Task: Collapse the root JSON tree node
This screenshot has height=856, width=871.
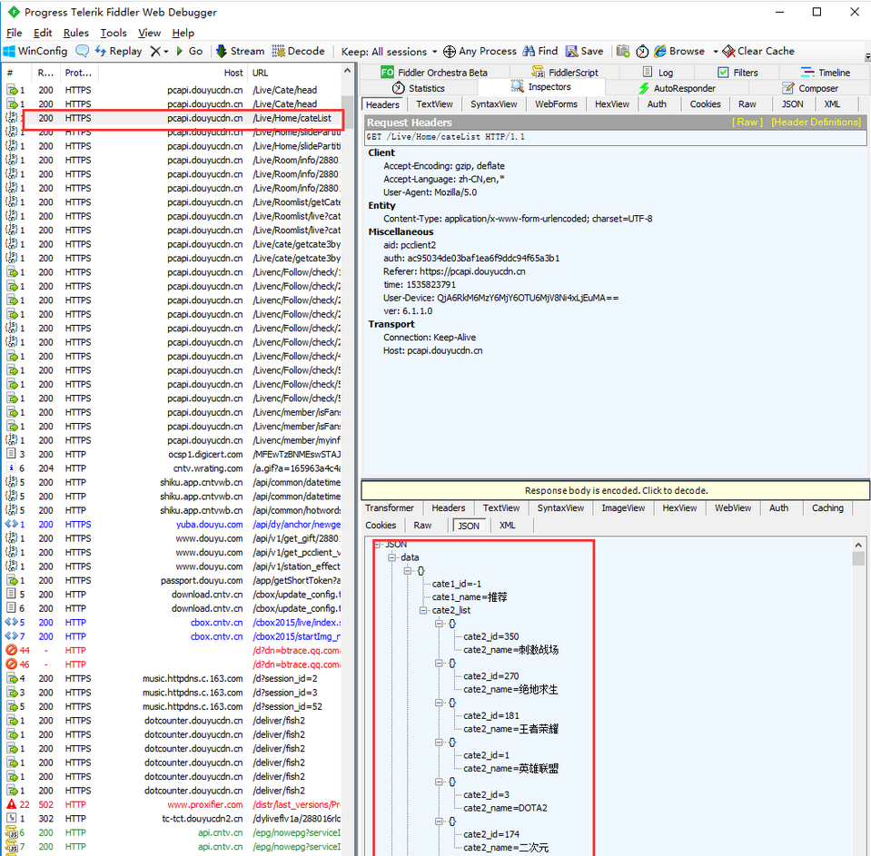Action: tap(378, 544)
